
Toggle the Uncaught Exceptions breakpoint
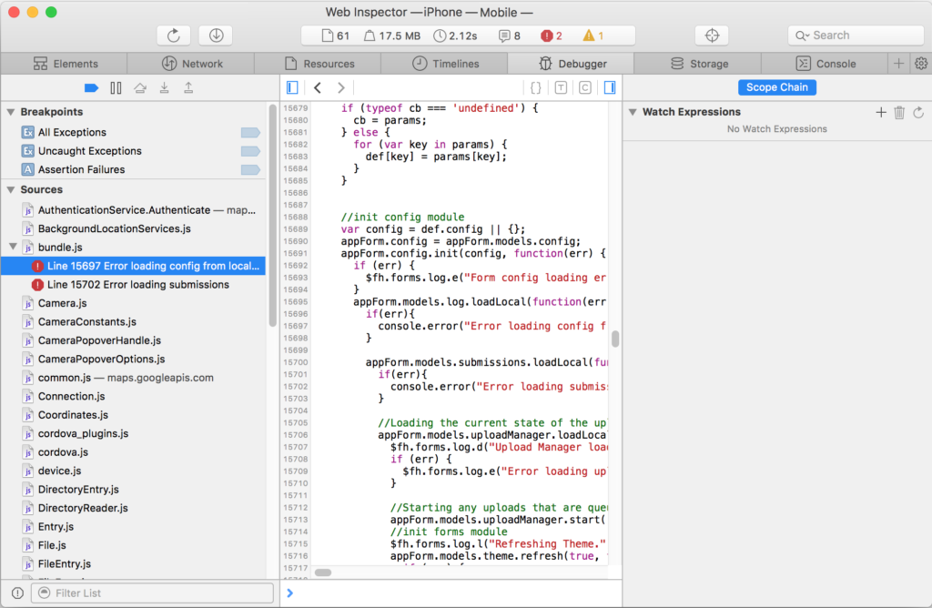pos(249,151)
